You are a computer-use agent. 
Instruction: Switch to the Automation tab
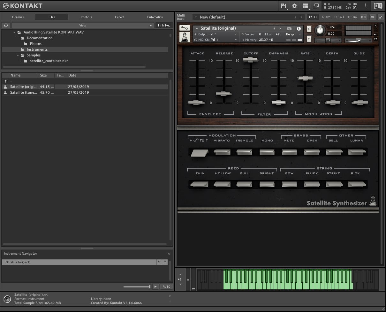click(x=155, y=17)
